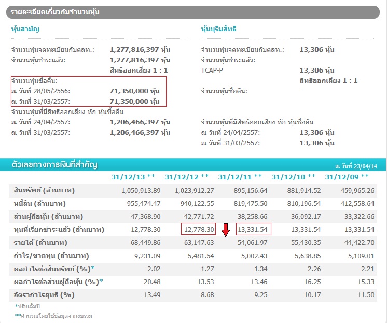
Task: Click net profit margin value 11.50
Action: (366, 295)
